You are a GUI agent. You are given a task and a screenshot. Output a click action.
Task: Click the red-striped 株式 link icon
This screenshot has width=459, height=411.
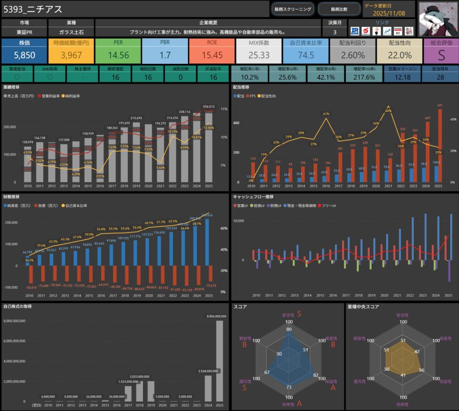tap(398, 30)
